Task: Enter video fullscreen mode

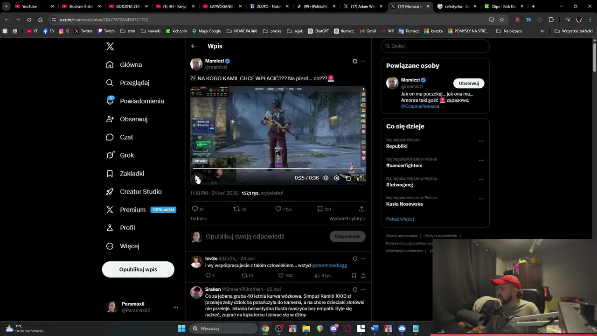Action: pos(359,178)
